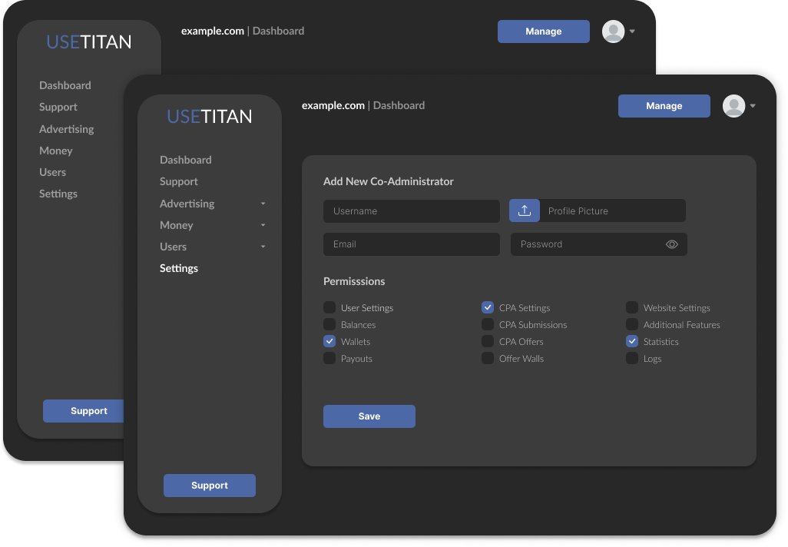
Task: Open Dashboard in back window sidebar
Action: point(65,85)
